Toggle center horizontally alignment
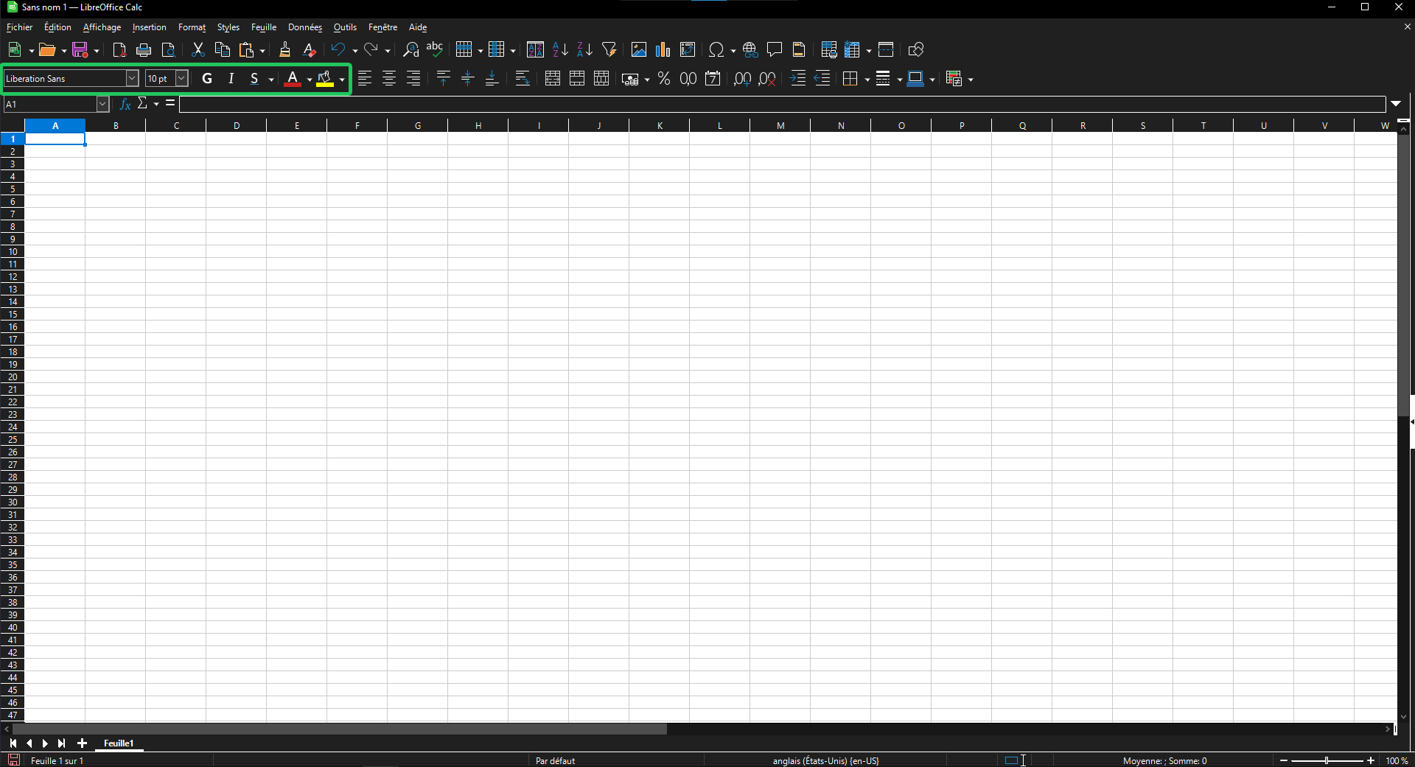The width and height of the screenshot is (1415, 767). [x=389, y=78]
